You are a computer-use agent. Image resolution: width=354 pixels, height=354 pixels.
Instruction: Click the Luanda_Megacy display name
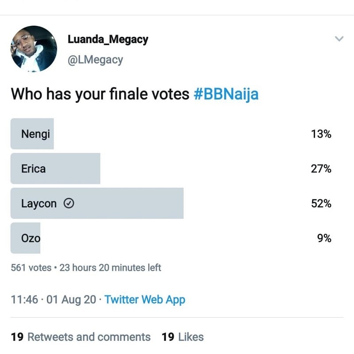pos(108,39)
